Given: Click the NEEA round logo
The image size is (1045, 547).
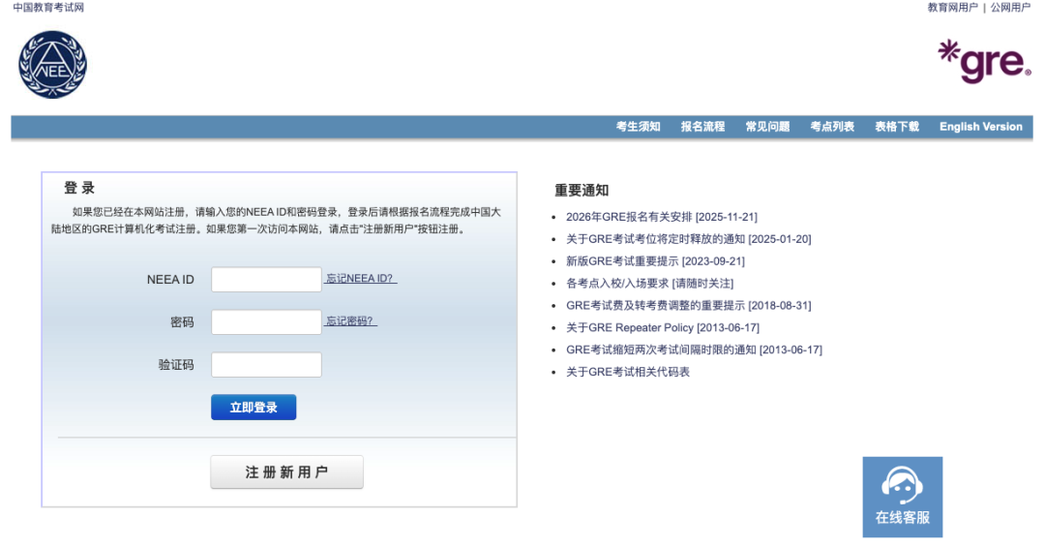Looking at the screenshot, I should 52,65.
